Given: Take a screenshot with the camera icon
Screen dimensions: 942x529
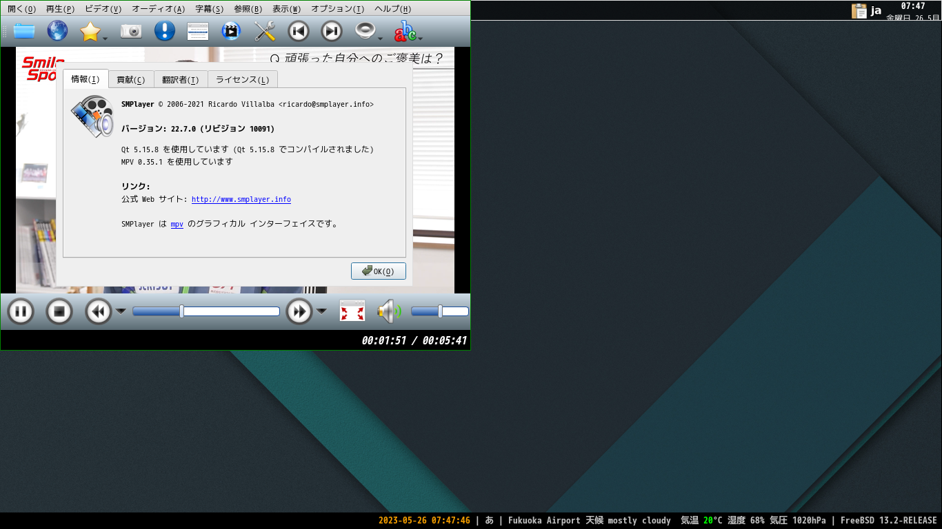Looking at the screenshot, I should (x=131, y=31).
